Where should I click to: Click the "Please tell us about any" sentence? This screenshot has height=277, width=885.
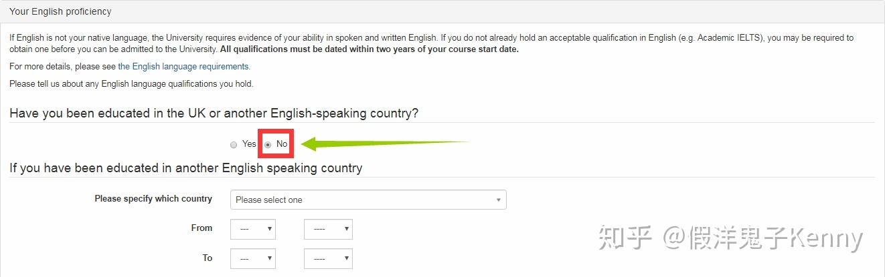coord(131,84)
